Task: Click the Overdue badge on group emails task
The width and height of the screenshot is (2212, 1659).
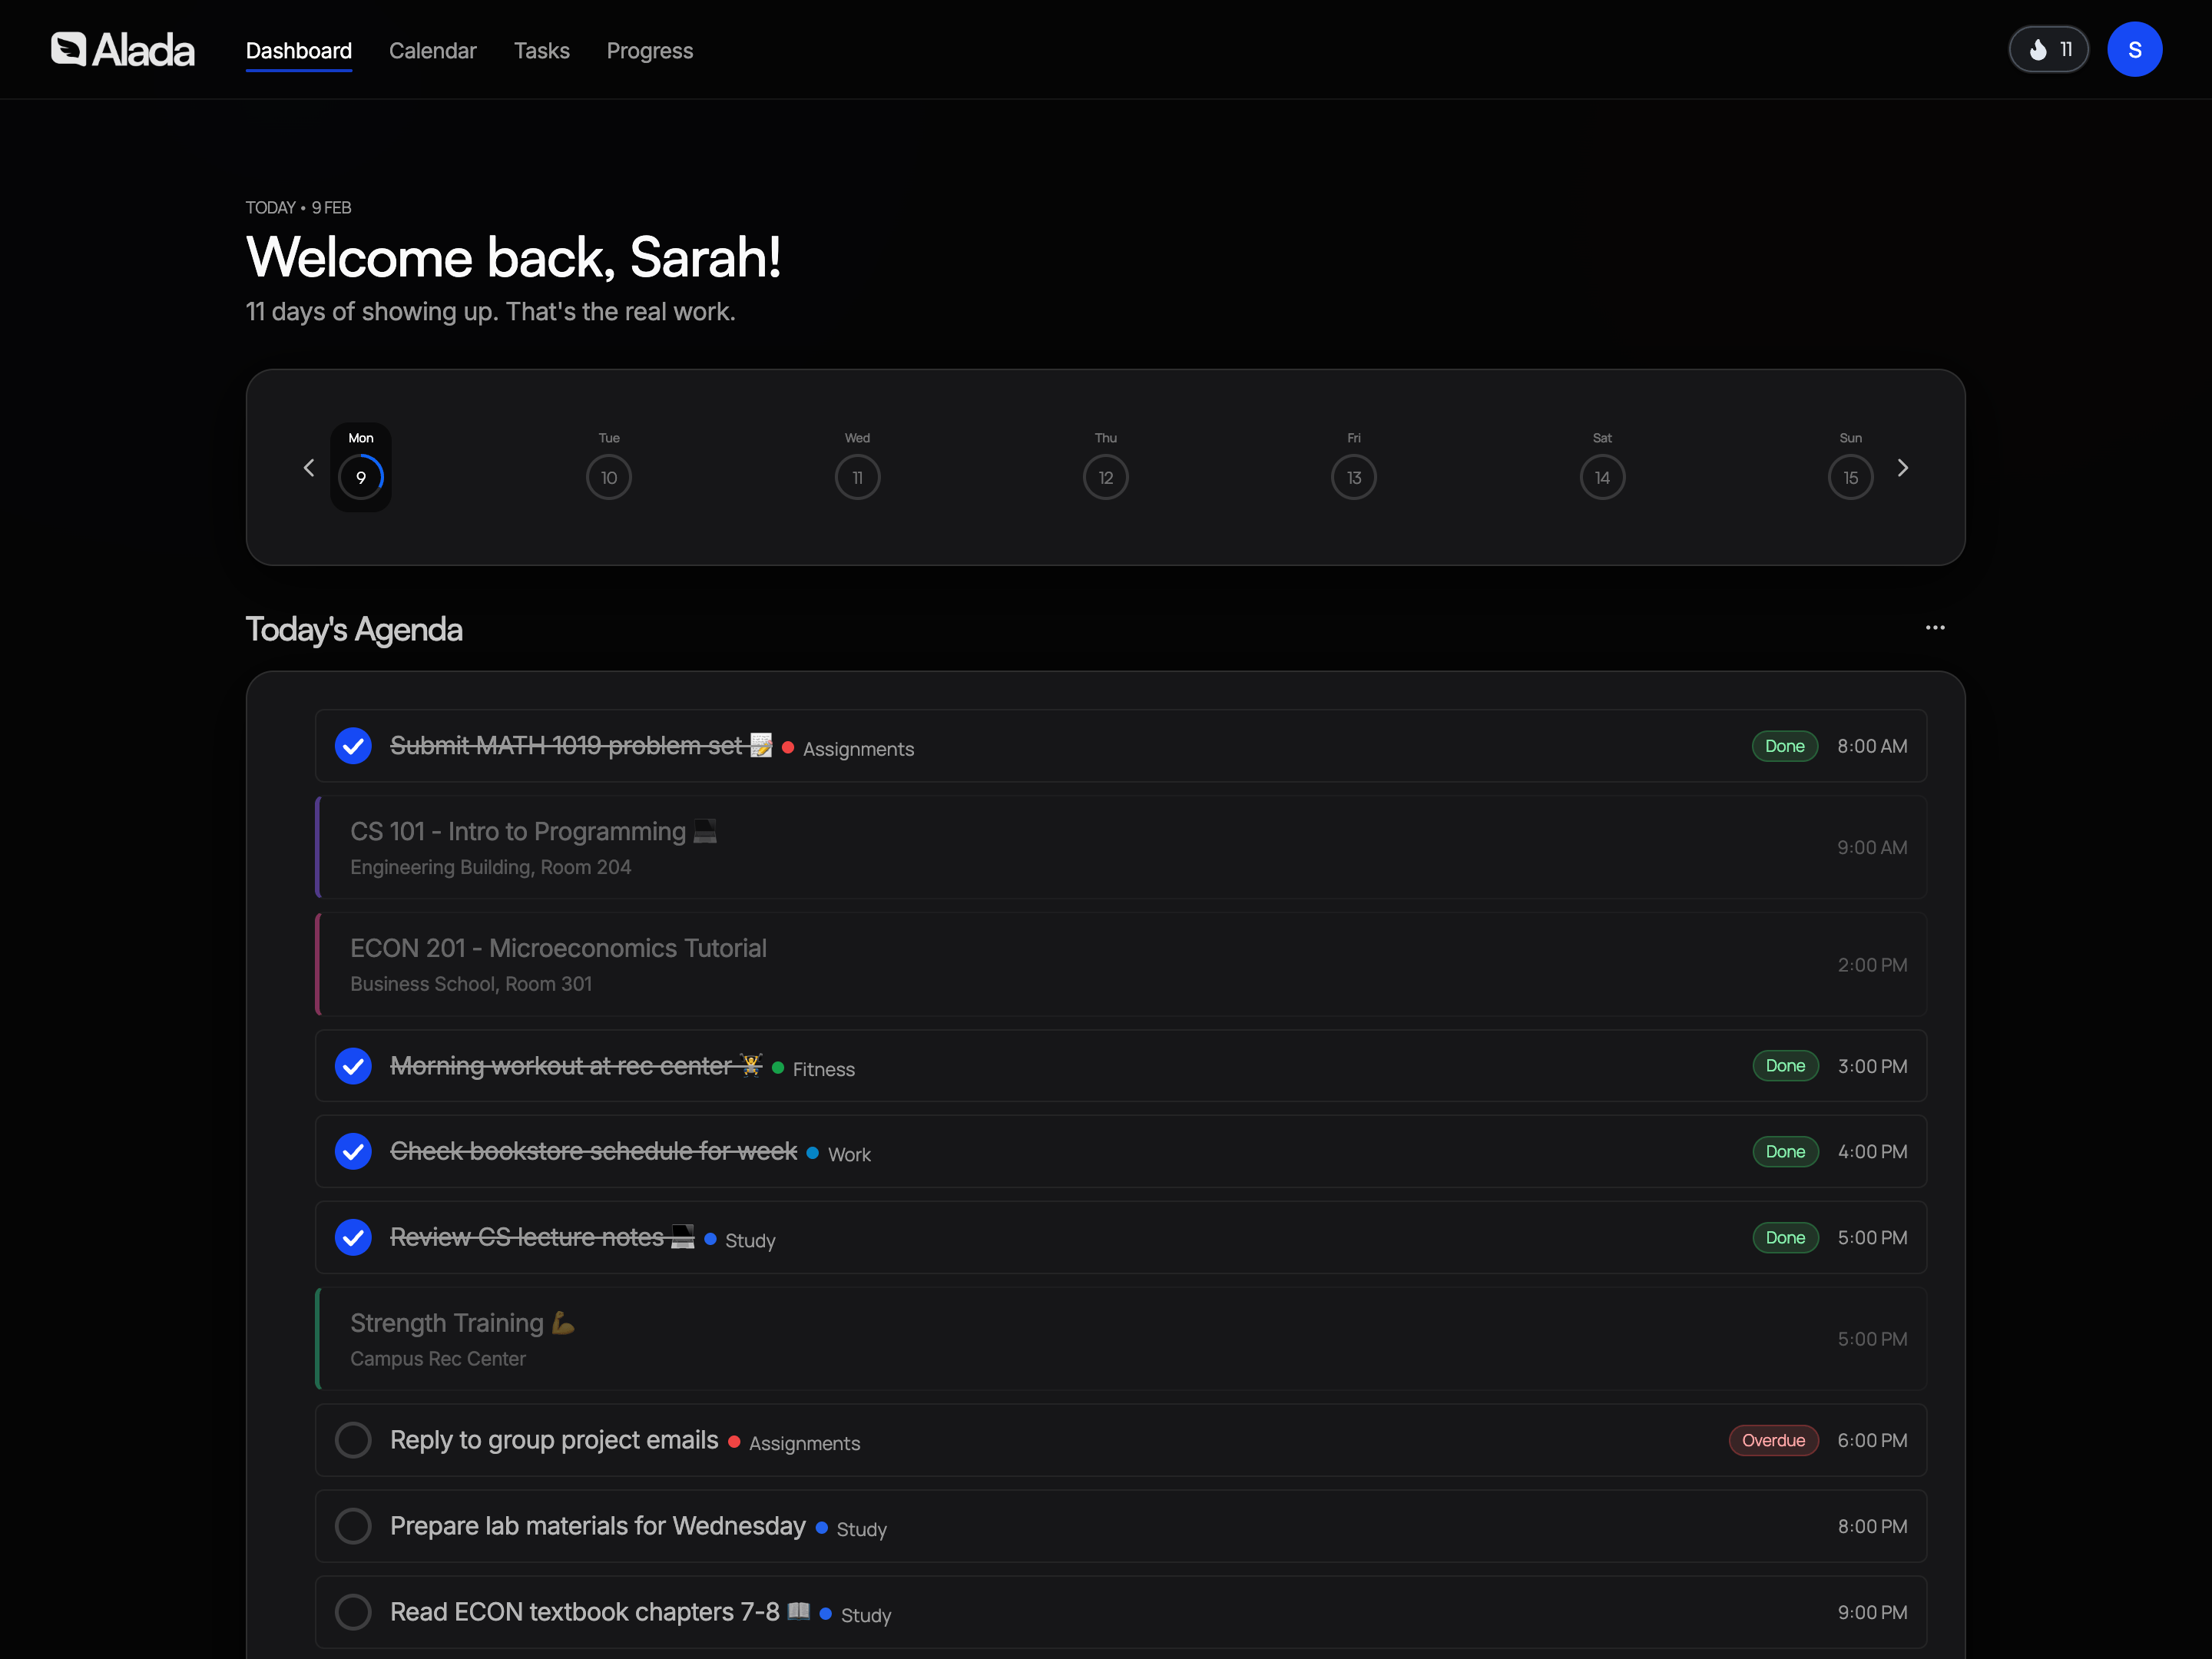Action: tap(1773, 1440)
